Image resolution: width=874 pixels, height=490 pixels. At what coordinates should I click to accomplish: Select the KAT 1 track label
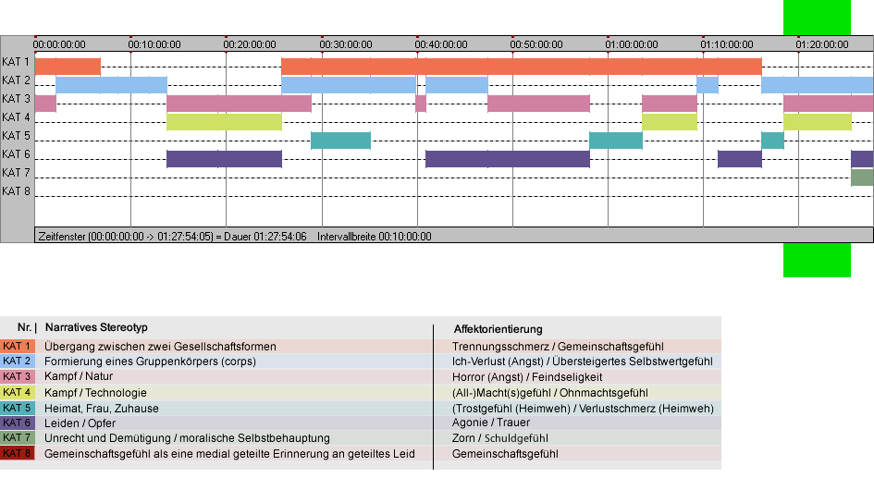pos(16,62)
